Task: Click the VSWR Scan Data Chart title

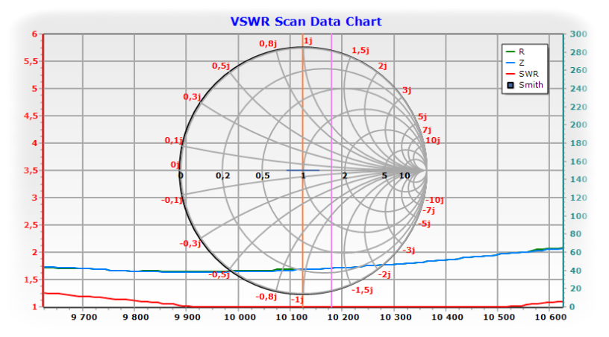Action: coord(306,22)
